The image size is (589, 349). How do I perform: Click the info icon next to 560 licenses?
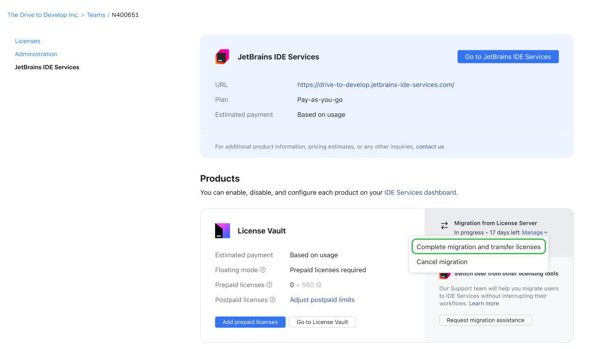click(318, 285)
